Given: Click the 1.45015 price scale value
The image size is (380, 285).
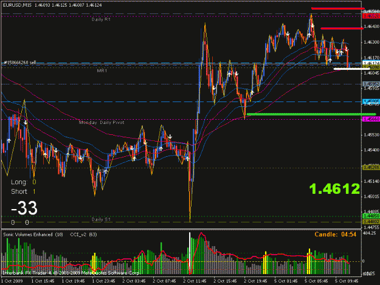Looking at the screenshot, I should (371, 196).
